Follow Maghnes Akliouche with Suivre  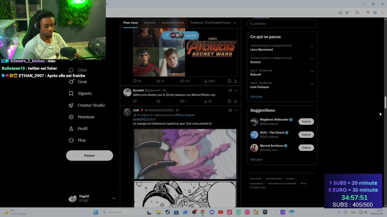(306, 122)
